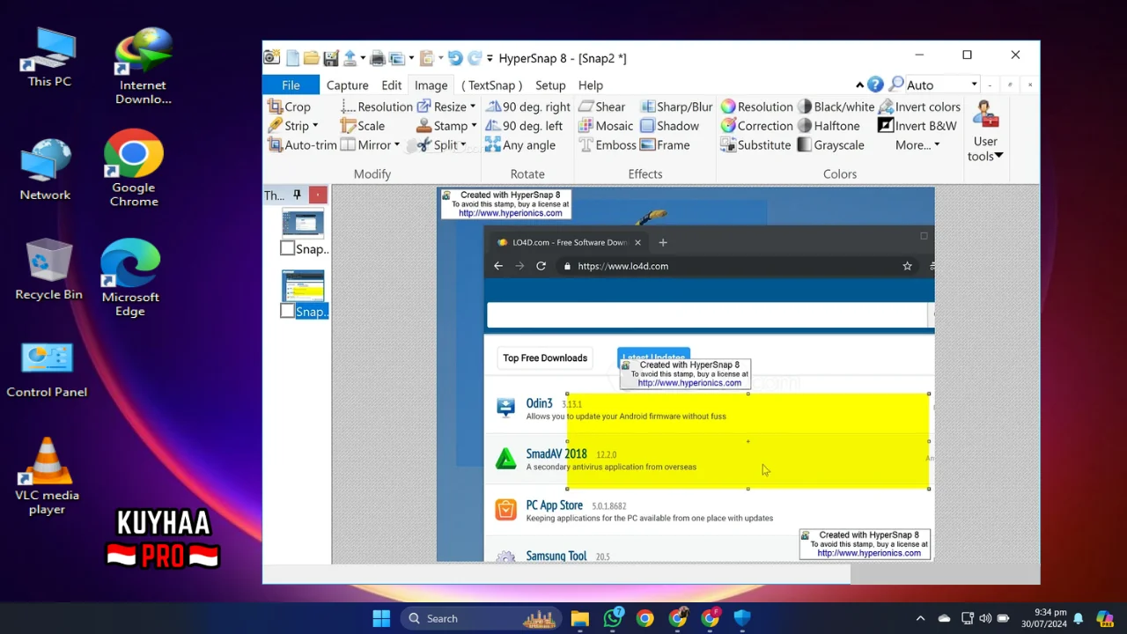1127x634 pixels.
Task: Apply the Mosaic effect
Action: (606, 126)
